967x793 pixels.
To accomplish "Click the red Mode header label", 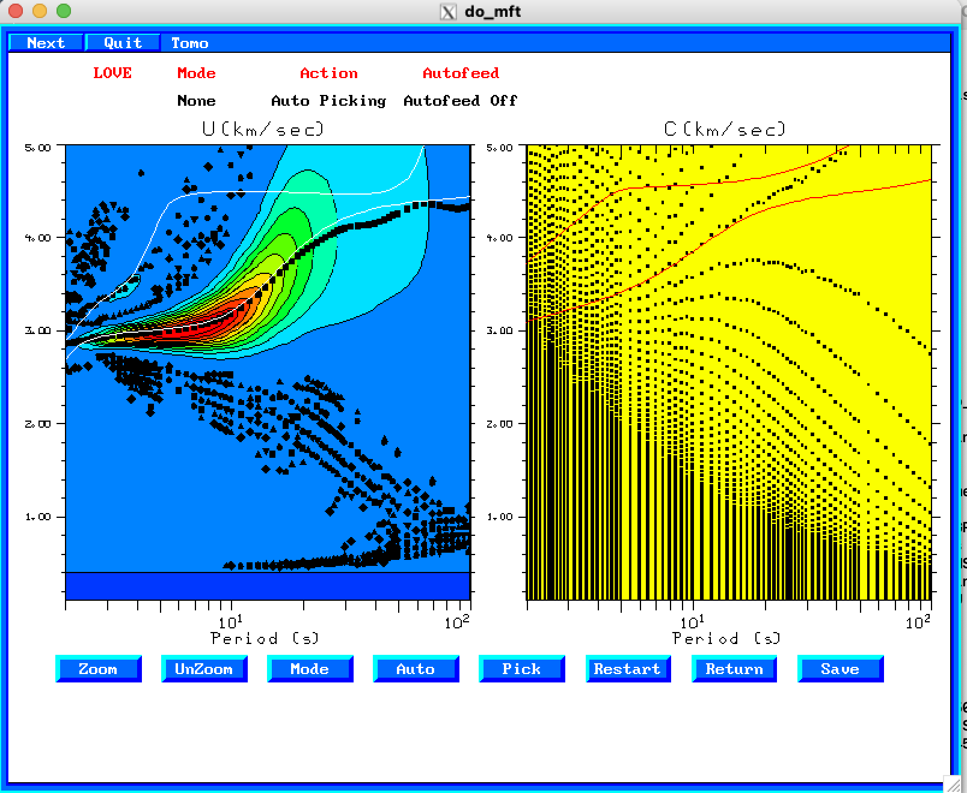I will pos(196,73).
